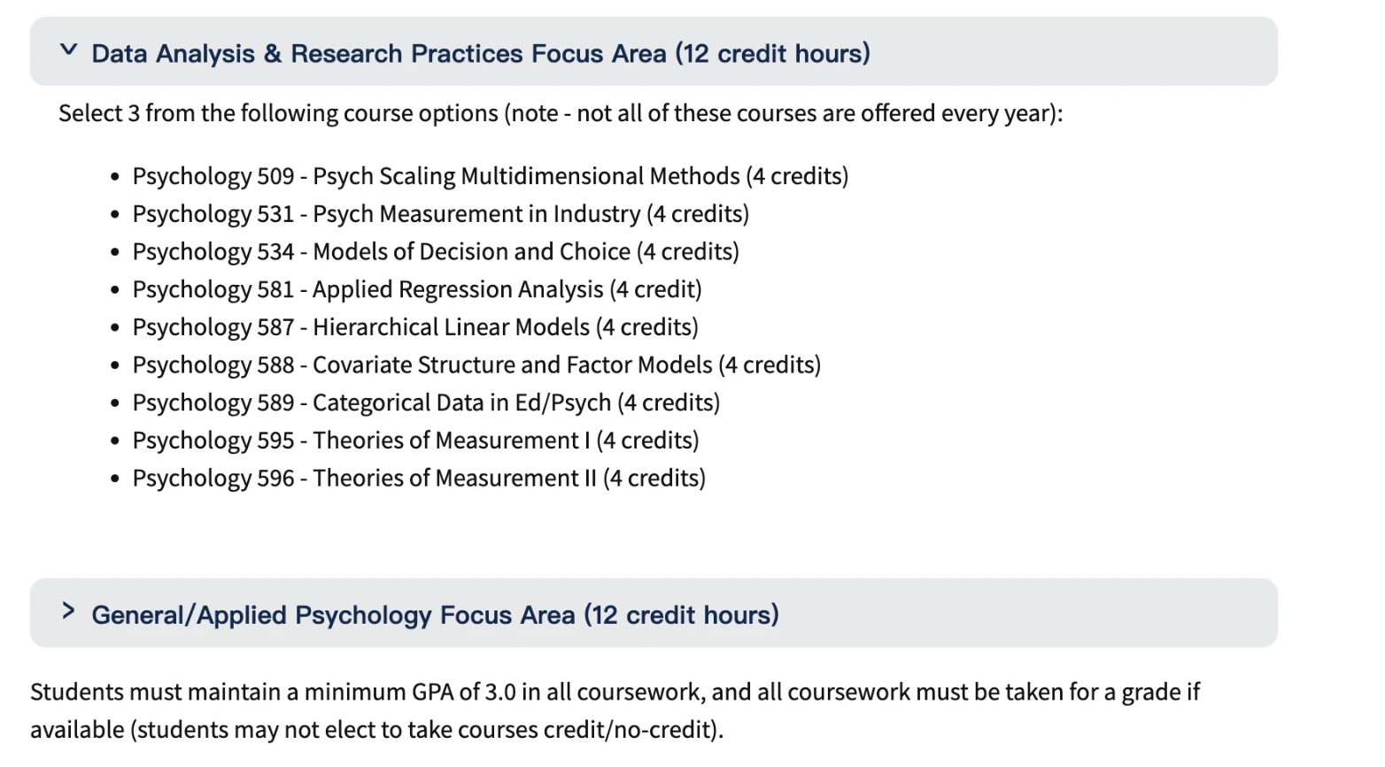1385x767 pixels.
Task: Click the bullet point beside Psychology 587
Action: click(x=115, y=328)
